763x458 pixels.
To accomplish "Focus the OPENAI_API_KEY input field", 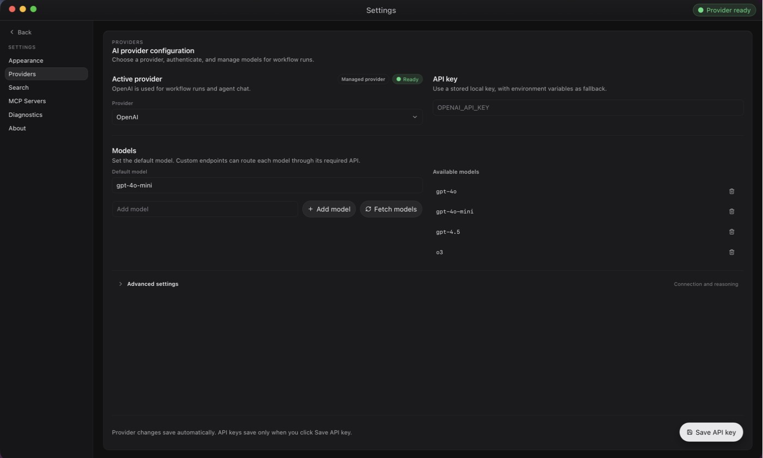I will pyautogui.click(x=588, y=108).
